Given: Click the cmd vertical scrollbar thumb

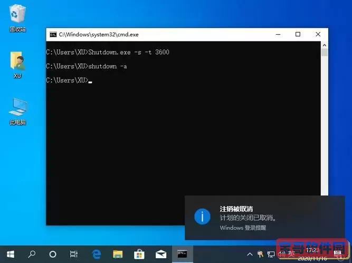Looking at the screenshot, I should (x=325, y=53).
